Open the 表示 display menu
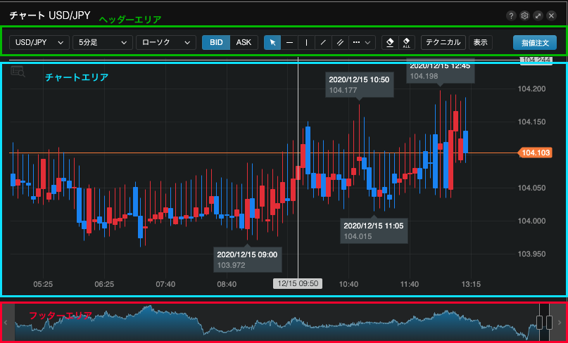 pyautogui.click(x=481, y=42)
